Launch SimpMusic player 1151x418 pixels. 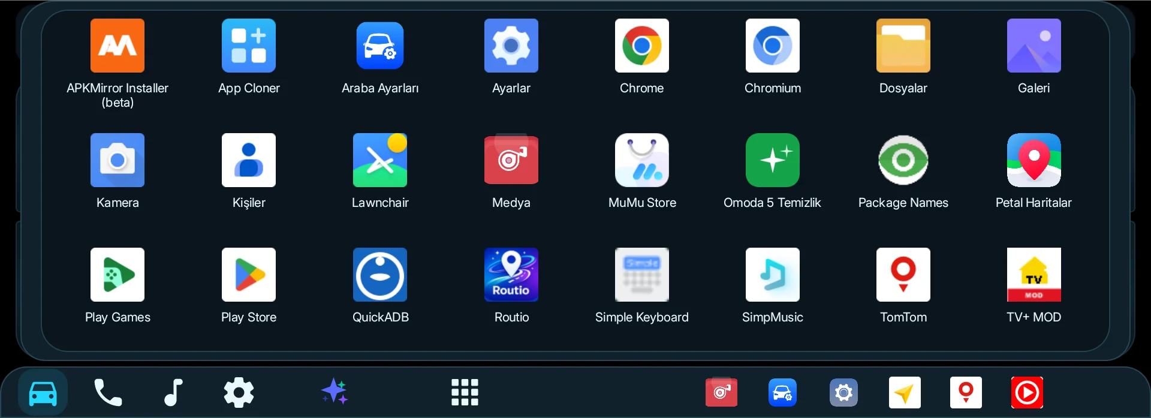[773, 275]
